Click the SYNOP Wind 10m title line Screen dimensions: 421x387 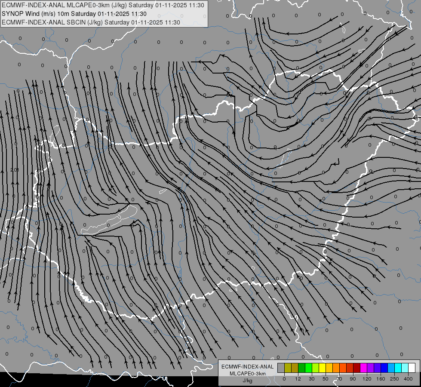pos(74,14)
